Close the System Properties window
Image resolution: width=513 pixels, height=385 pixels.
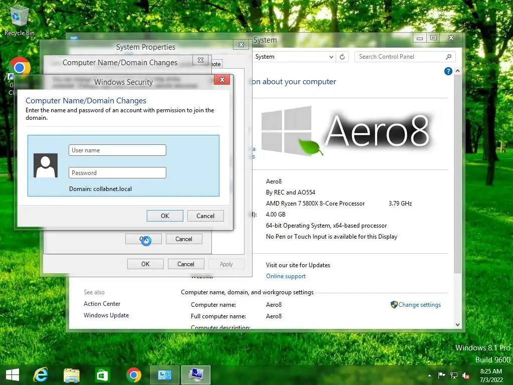[x=241, y=45]
